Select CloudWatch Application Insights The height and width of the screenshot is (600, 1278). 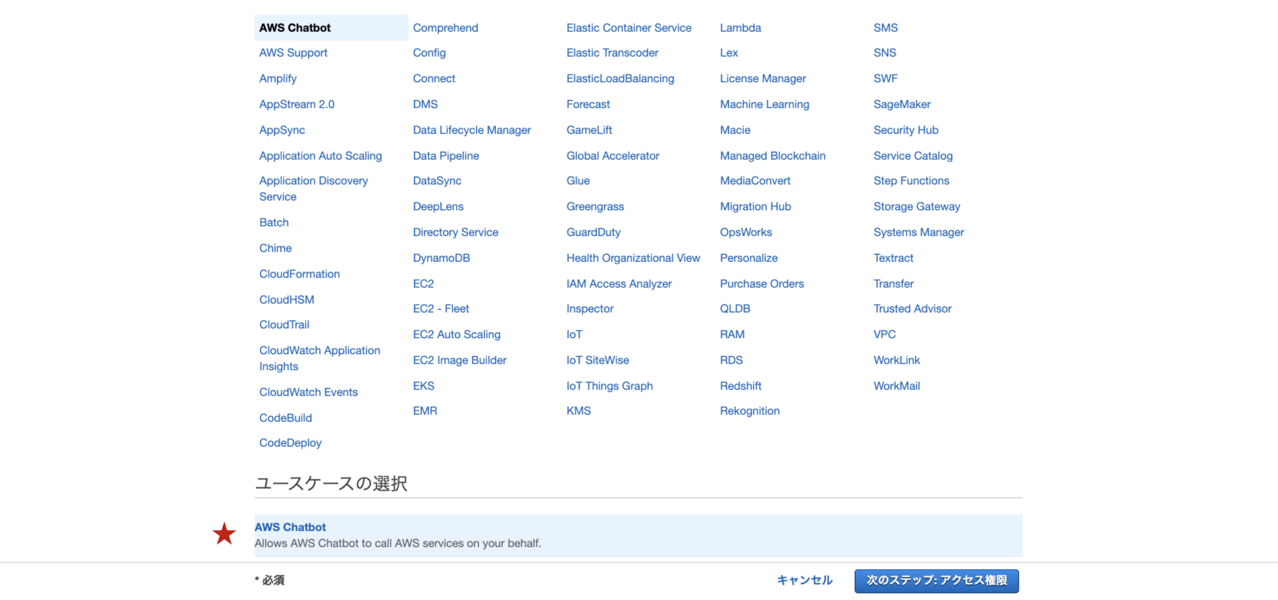pyautogui.click(x=320, y=359)
